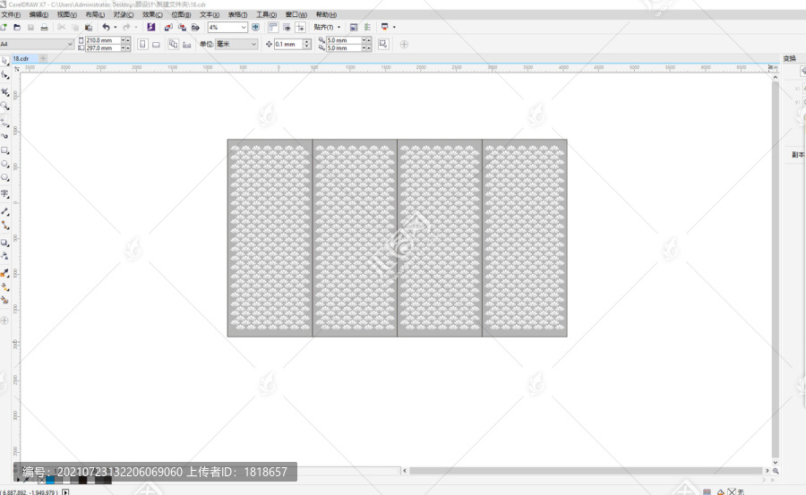Select the Pick tool in the toolbox
The height and width of the screenshot is (495, 806).
click(x=4, y=61)
